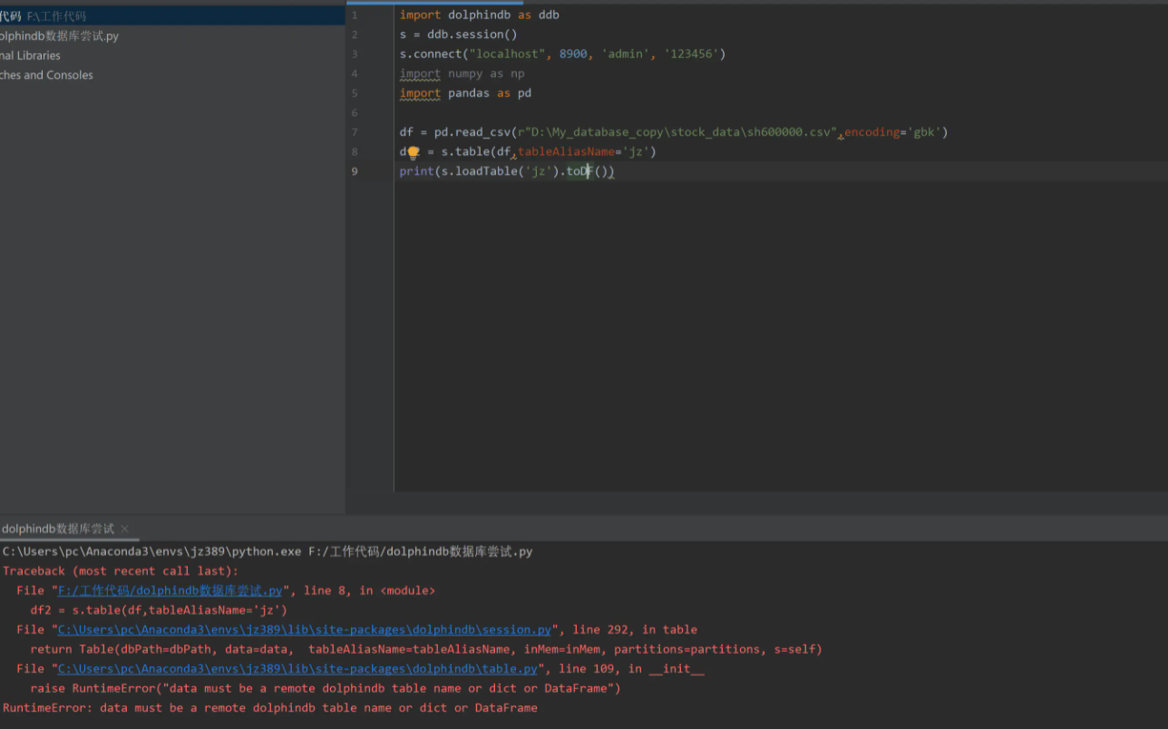The image size is (1168, 729).
Task: Open dolphindb数据库尝试.py in the project tree
Action: tap(59, 36)
